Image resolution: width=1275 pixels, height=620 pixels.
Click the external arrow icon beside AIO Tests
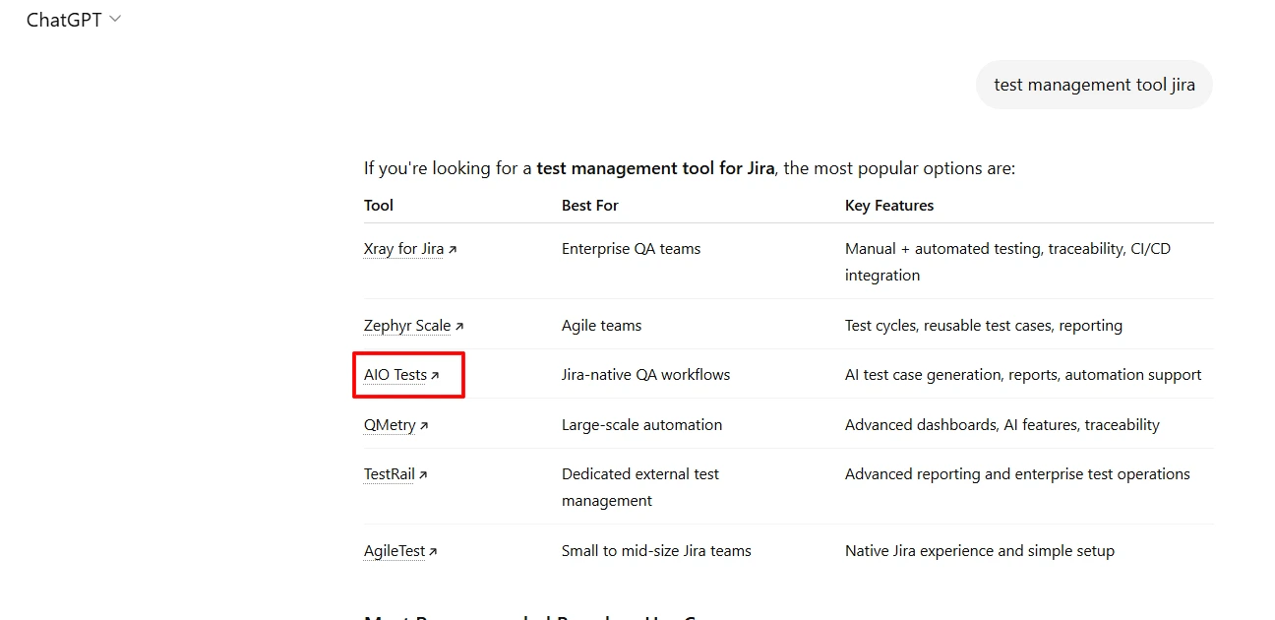click(435, 376)
